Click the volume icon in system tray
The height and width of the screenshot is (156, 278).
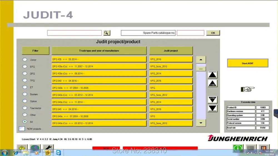click(x=252, y=153)
